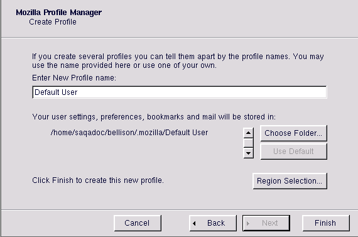The image size is (358, 237).
Task: Click the paragraph about telling profiles apart
Action: pyautogui.click(x=178, y=61)
